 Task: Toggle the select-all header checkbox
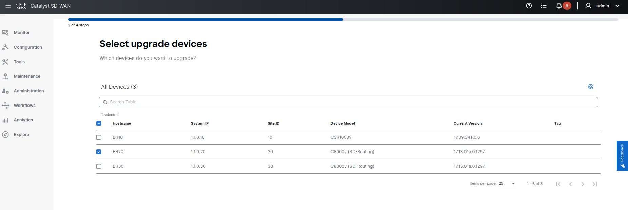pos(99,123)
